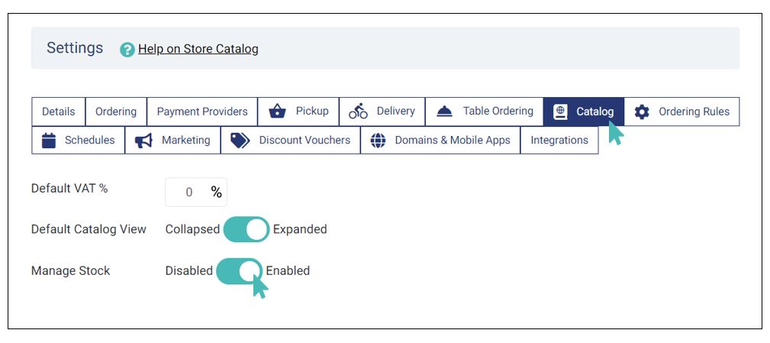Click the Manage Stock label
Viewport: 770px width, 343px height.
71,271
